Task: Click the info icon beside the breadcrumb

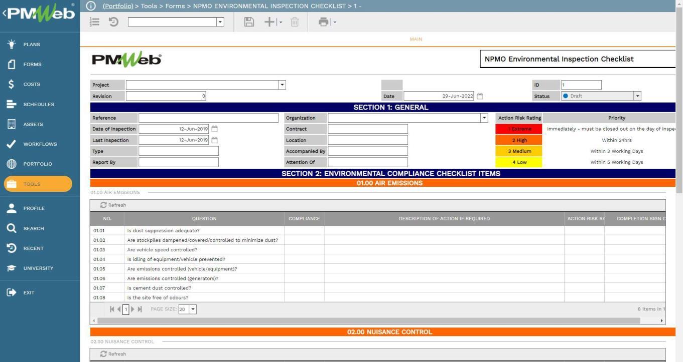Action: point(91,6)
